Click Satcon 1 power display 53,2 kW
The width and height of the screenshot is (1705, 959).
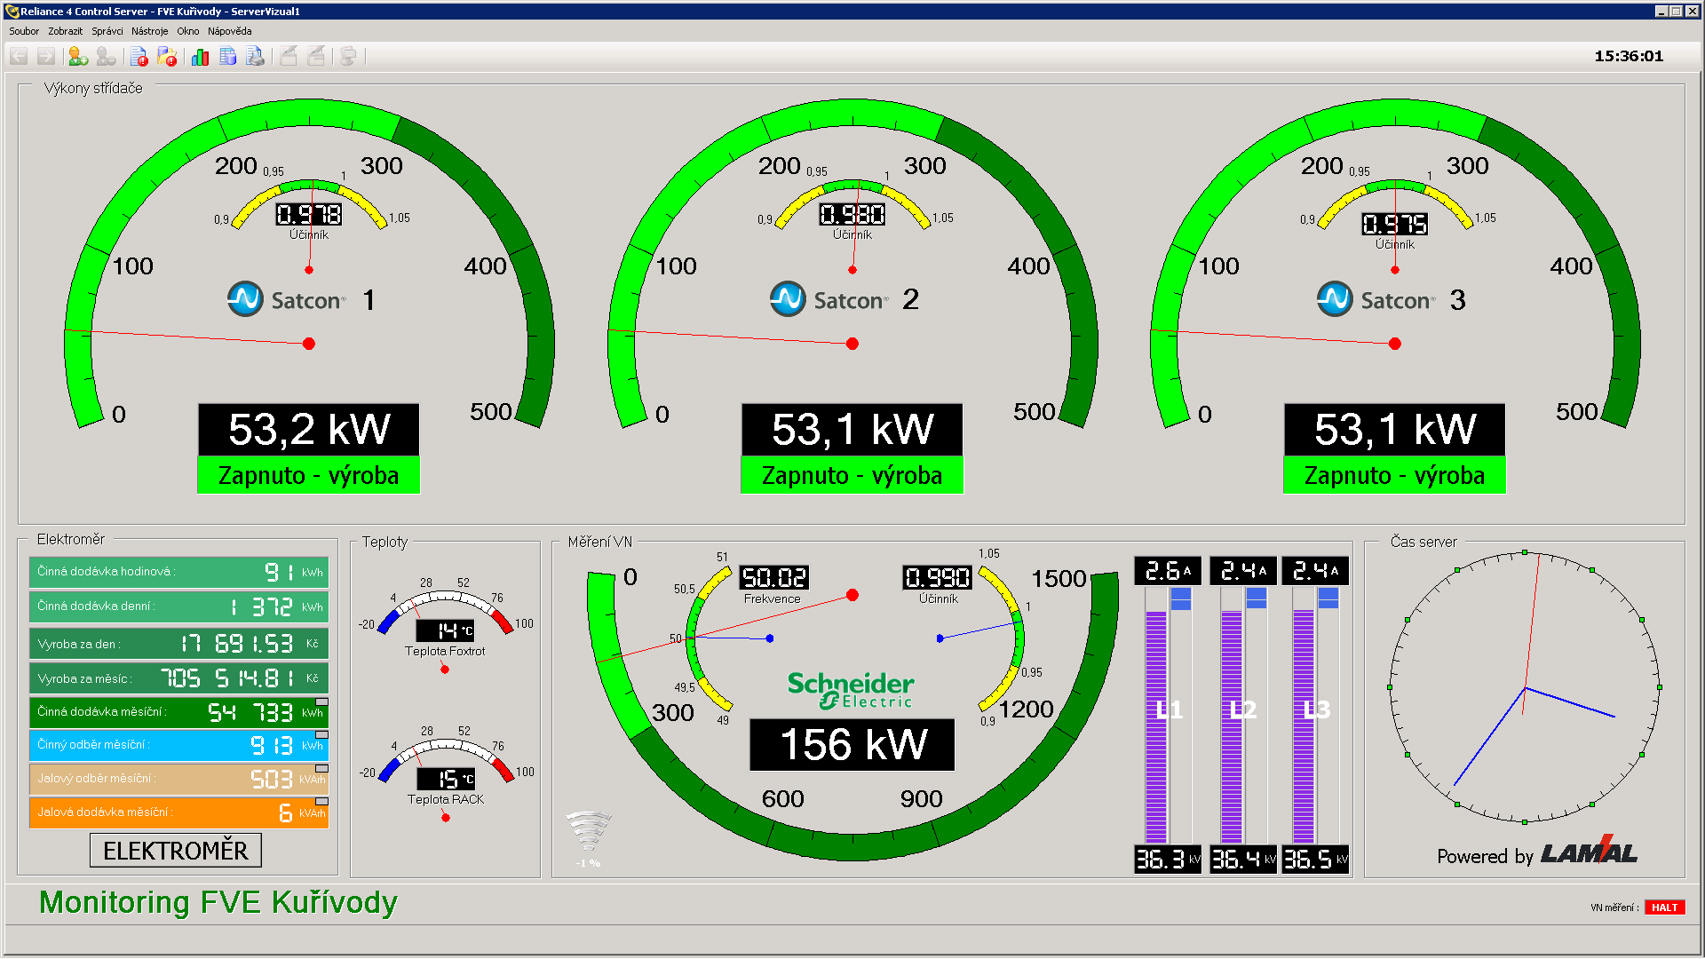308,430
